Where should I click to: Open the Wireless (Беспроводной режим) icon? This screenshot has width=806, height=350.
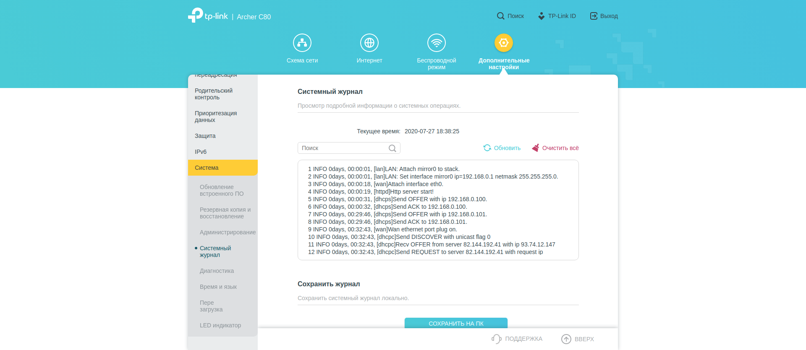[x=437, y=43]
